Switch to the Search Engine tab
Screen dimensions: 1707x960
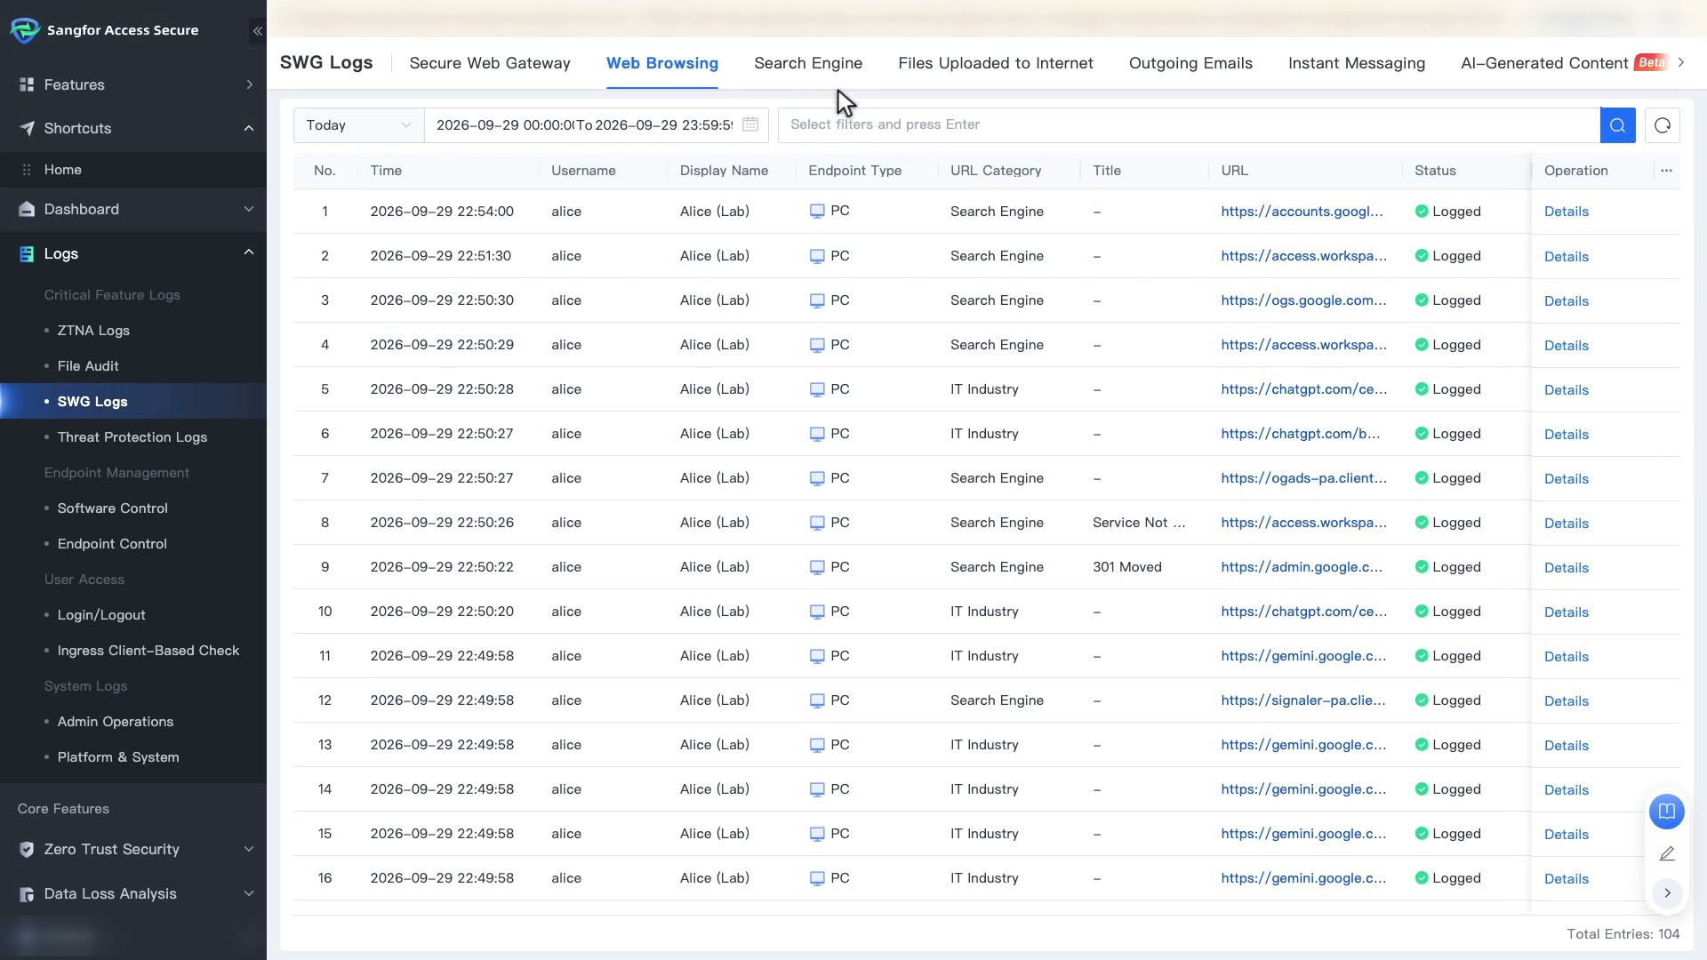pyautogui.click(x=808, y=63)
